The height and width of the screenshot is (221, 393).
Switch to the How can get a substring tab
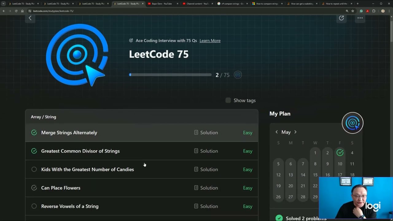pos(302,4)
